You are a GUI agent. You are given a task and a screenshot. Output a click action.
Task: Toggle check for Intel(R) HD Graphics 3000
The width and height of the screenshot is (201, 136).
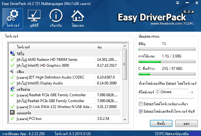coord(12,66)
